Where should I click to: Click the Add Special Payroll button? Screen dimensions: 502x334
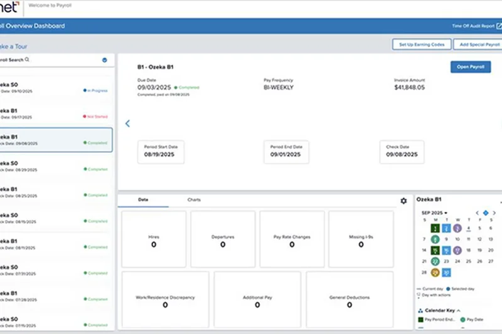tap(478, 44)
